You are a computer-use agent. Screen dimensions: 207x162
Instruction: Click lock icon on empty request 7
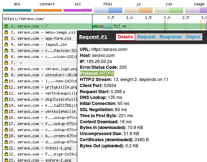coord(6,63)
